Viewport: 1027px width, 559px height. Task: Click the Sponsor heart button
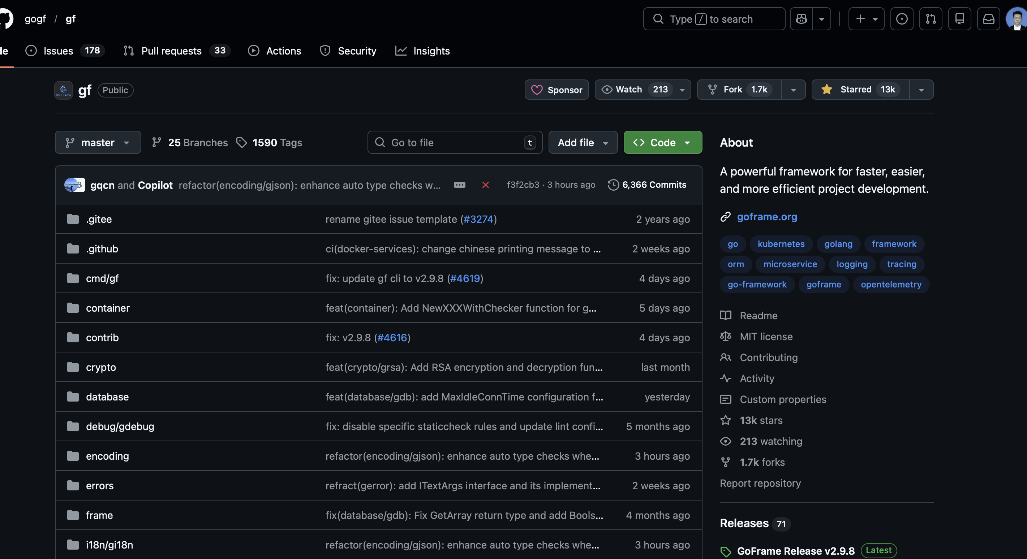[x=557, y=90]
